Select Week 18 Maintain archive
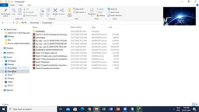This screenshot has height=112, width=199. [x=42, y=62]
